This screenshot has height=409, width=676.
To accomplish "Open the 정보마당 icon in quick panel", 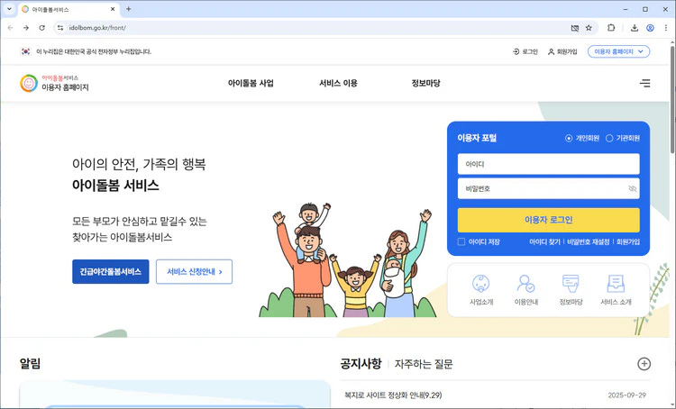I will coord(571,290).
